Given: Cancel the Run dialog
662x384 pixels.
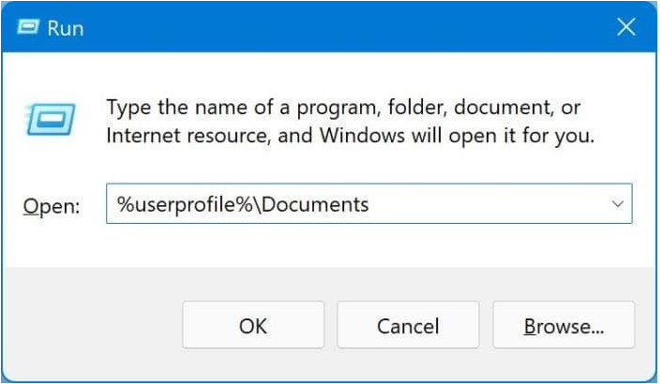Looking at the screenshot, I should pos(408,325).
